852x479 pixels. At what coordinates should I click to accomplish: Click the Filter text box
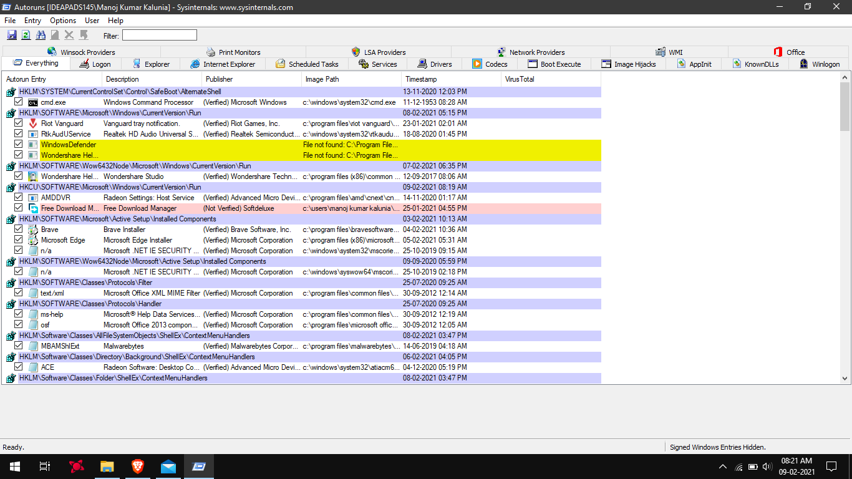tap(159, 36)
